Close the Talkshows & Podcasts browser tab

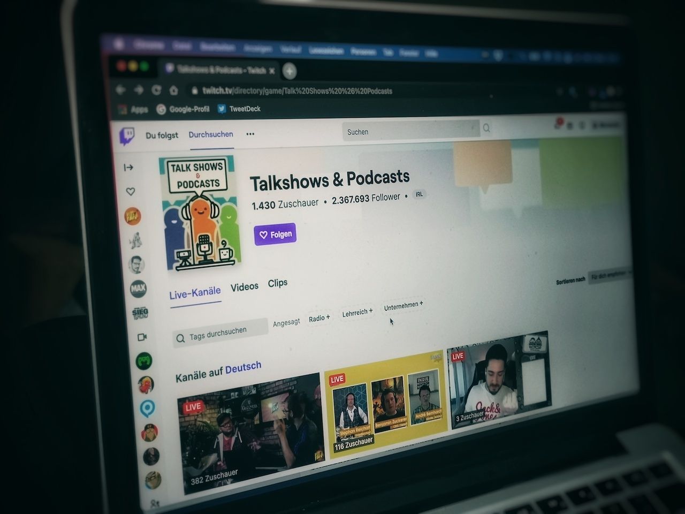point(272,70)
